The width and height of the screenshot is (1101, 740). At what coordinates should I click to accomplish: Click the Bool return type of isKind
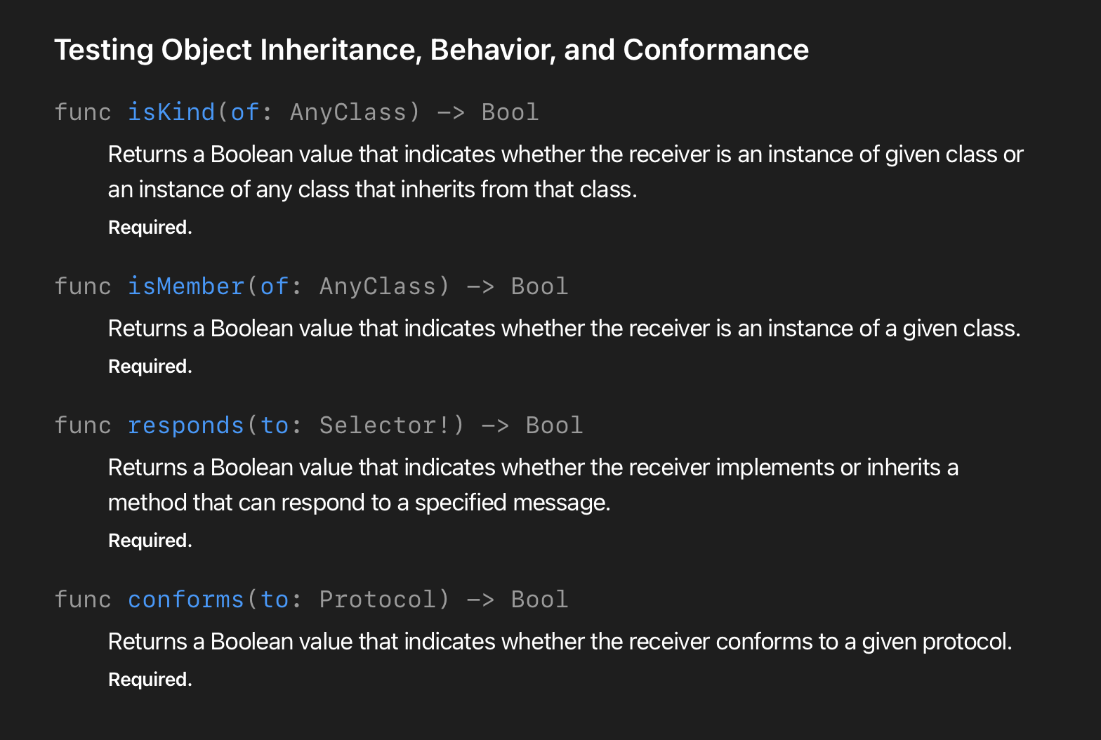(x=510, y=112)
